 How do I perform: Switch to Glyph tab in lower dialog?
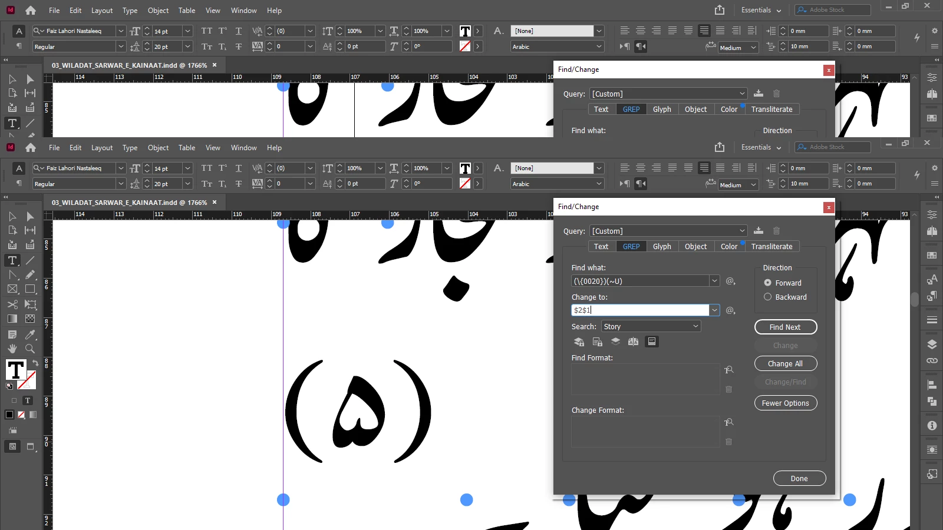click(x=662, y=247)
